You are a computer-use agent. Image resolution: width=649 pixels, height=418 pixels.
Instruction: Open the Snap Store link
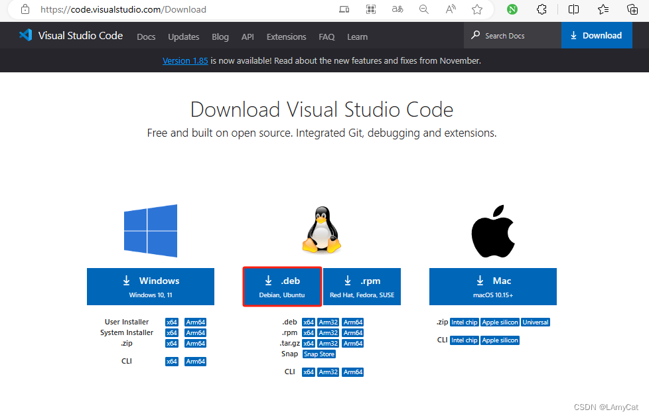point(319,354)
